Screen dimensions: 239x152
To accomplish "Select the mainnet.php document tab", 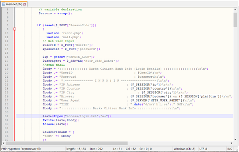I will click(14, 4).
